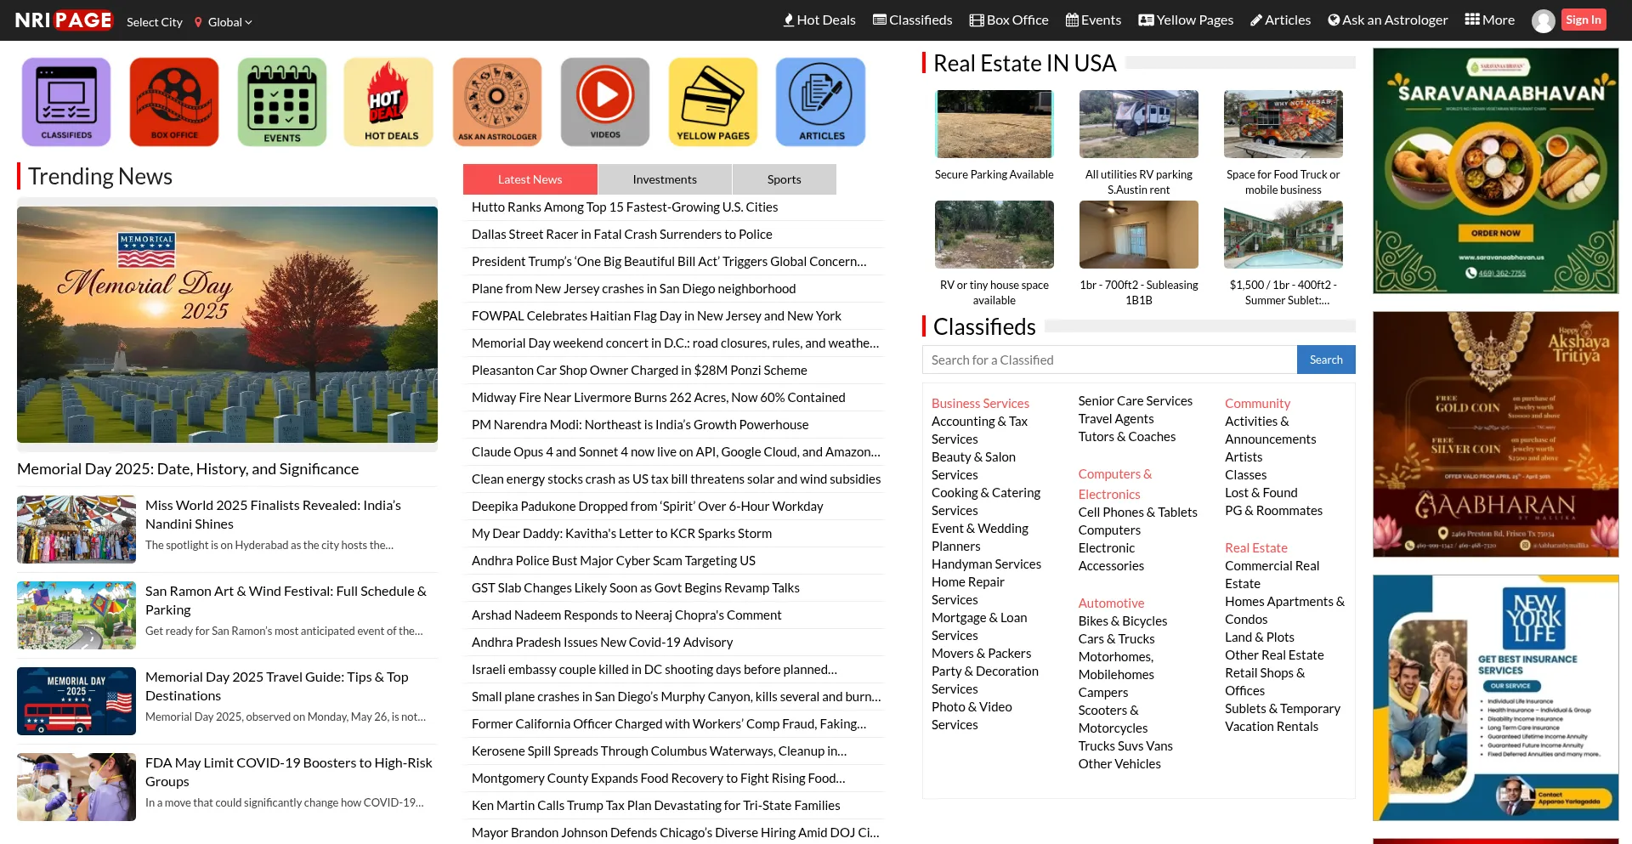The width and height of the screenshot is (1632, 844).
Task: Open Miss World 2025 Finalists article thumbnail
Action: pyautogui.click(x=76, y=530)
